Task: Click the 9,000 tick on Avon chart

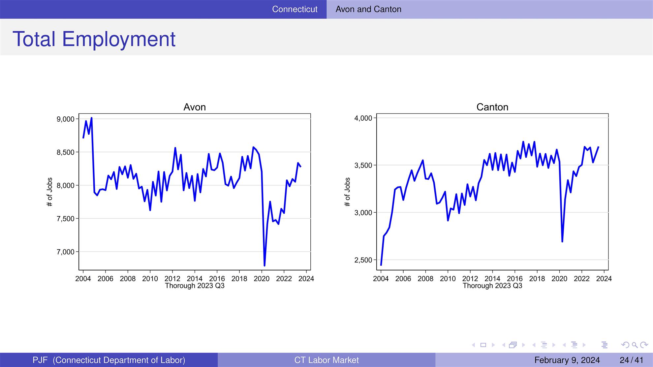Action: pos(66,119)
